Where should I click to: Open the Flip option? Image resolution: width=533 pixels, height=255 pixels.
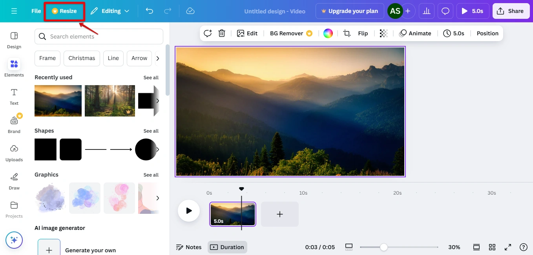pos(363,33)
